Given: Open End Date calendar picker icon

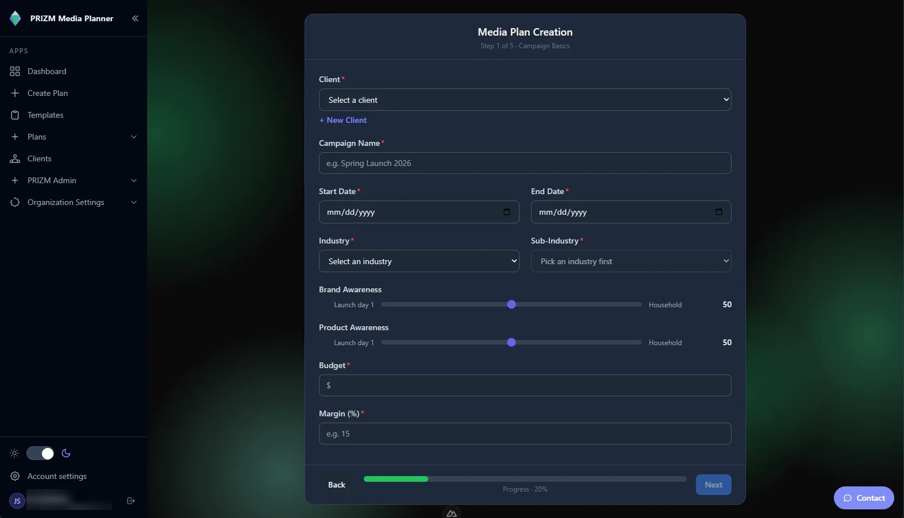Looking at the screenshot, I should 718,212.
